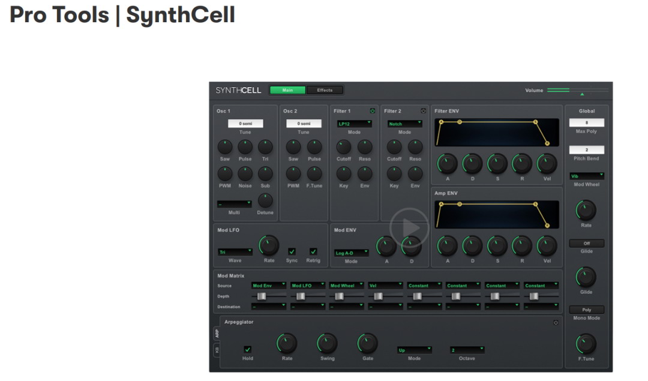Open the Arpeggiator Octave dropdown
This screenshot has width=648, height=381.
467,350
